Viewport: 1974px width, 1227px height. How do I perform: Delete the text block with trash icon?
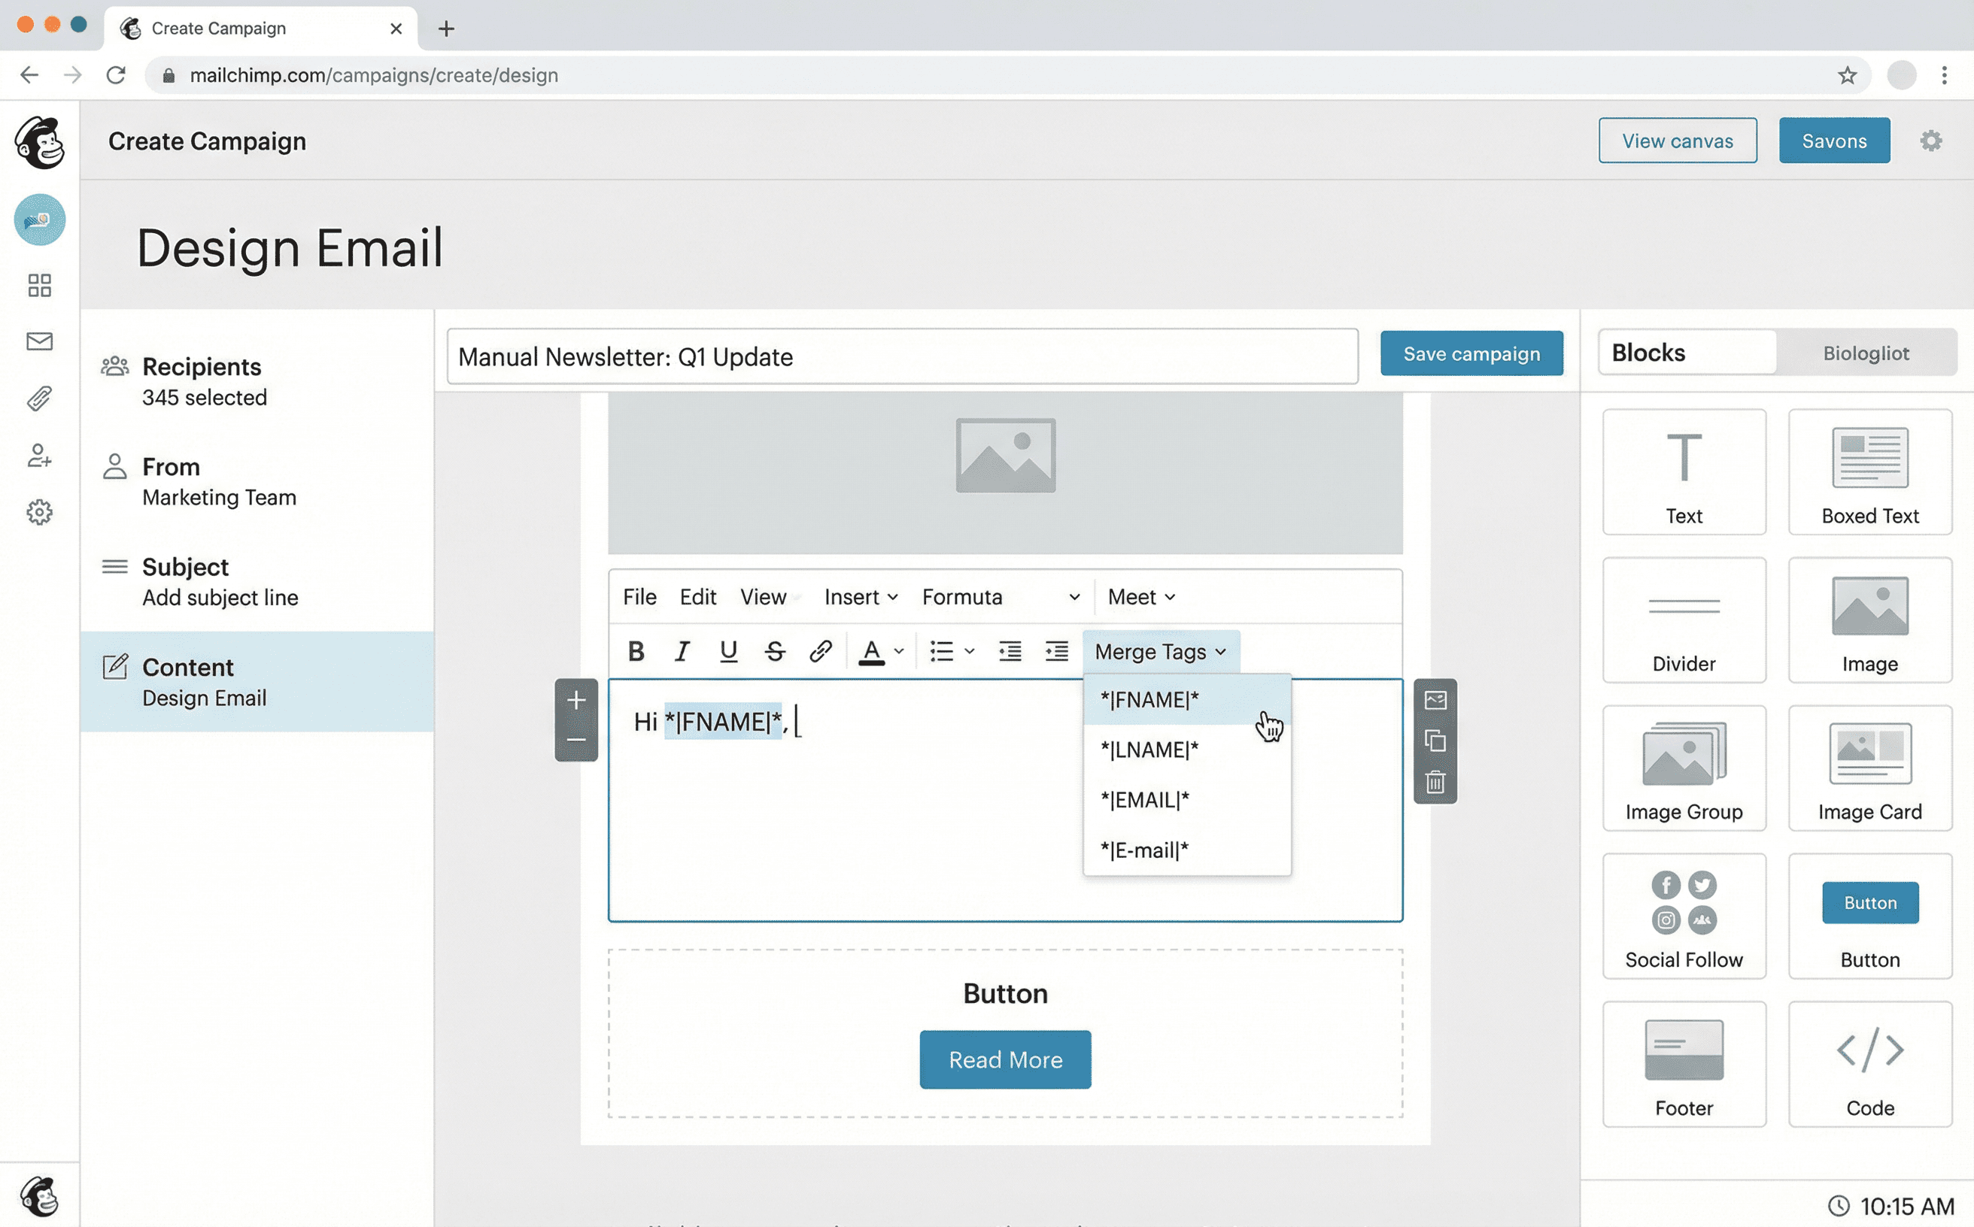(1435, 781)
